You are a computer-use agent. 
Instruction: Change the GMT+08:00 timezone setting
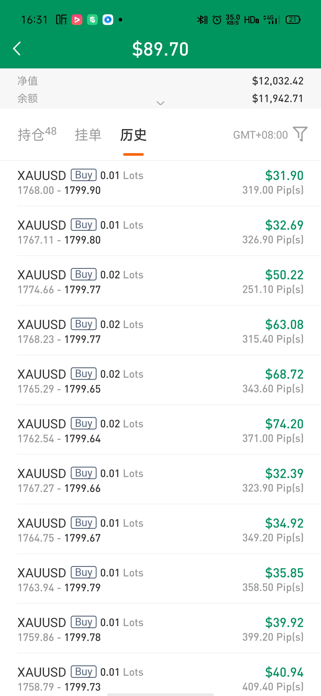pyautogui.click(x=260, y=135)
